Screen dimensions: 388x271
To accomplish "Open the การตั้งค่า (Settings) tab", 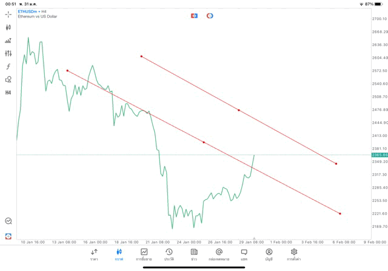I will (293, 254).
